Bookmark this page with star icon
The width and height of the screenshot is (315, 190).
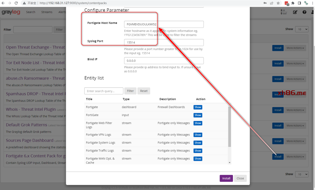click(278, 3)
